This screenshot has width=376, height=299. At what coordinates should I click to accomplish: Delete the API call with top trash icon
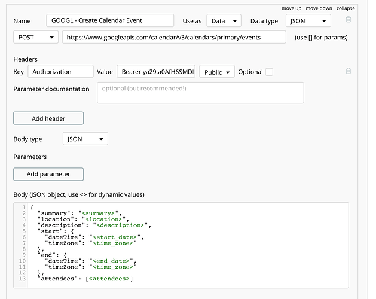coord(348,20)
